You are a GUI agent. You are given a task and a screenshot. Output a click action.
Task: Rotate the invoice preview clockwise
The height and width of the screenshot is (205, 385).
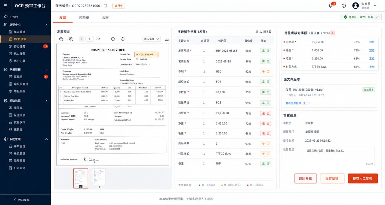(x=113, y=39)
